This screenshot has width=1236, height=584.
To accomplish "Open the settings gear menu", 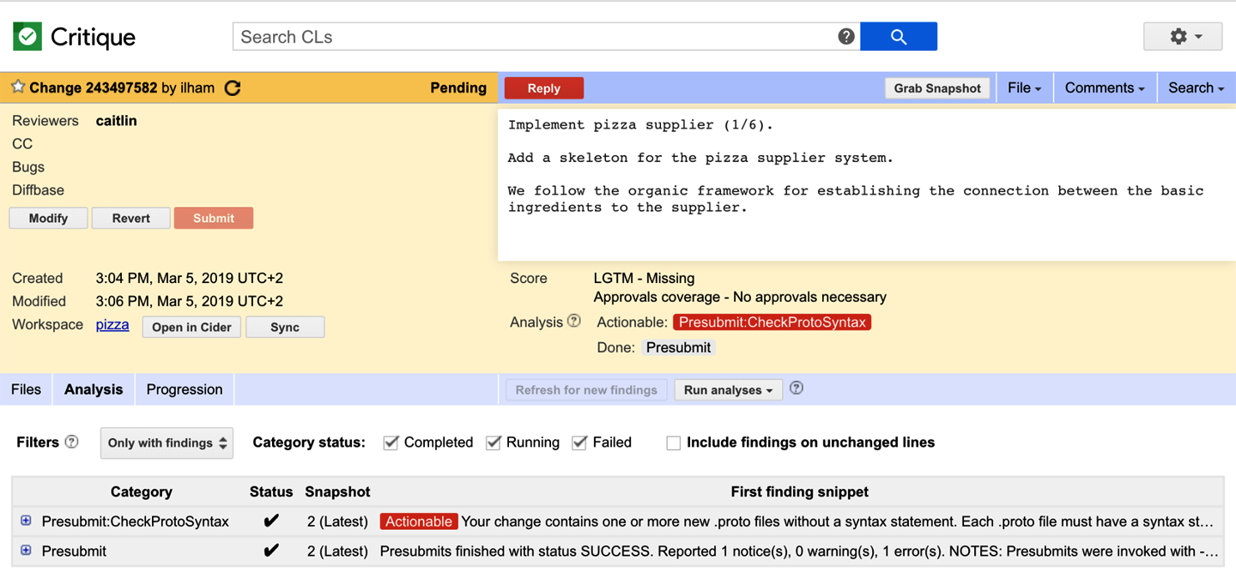I will [x=1186, y=36].
